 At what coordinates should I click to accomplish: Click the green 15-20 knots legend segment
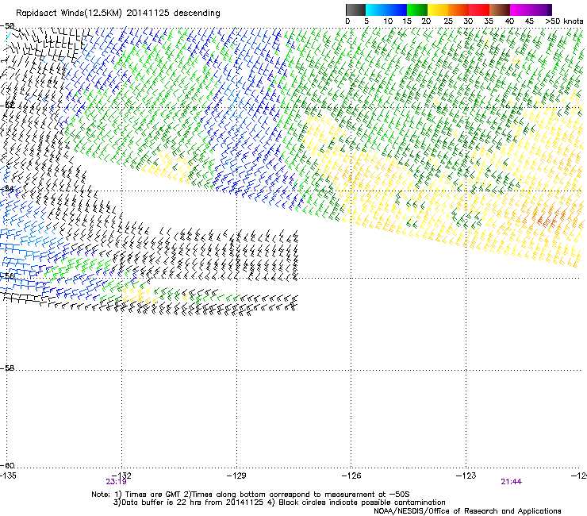pyautogui.click(x=417, y=10)
